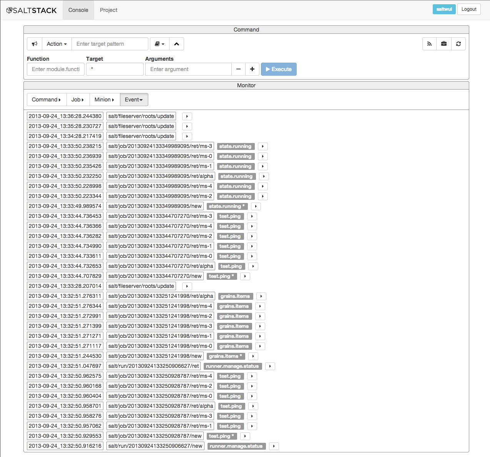Open the Minion menu
Viewport: 490px width, 457px height.
tap(104, 100)
